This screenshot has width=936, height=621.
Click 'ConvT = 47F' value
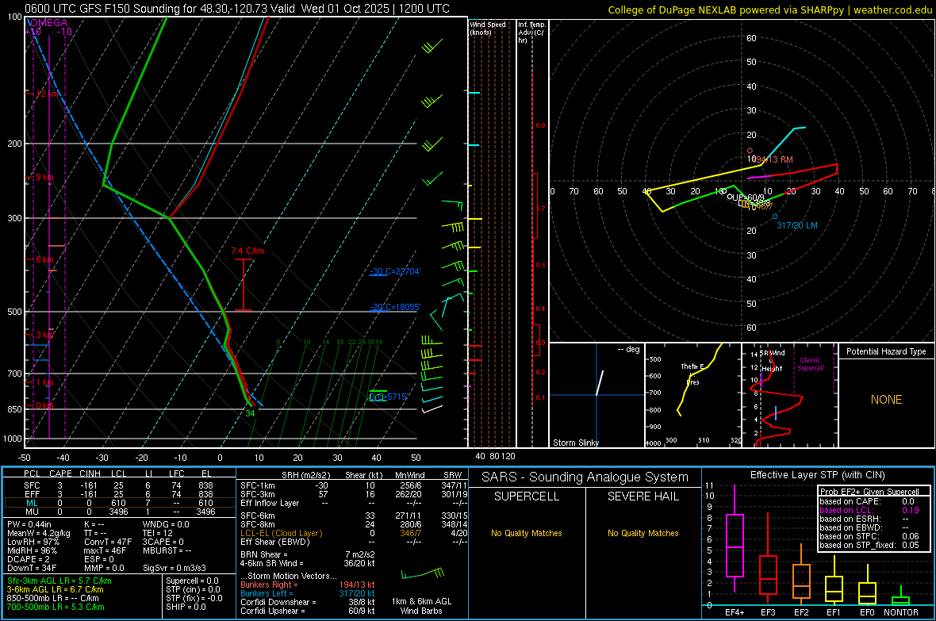tap(107, 542)
